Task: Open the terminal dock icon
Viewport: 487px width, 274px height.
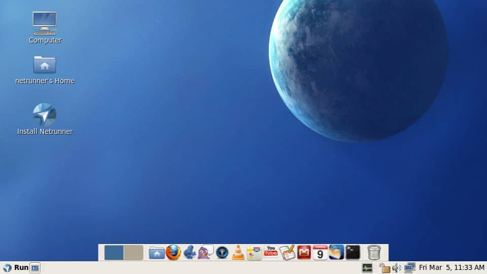Action: tap(353, 252)
